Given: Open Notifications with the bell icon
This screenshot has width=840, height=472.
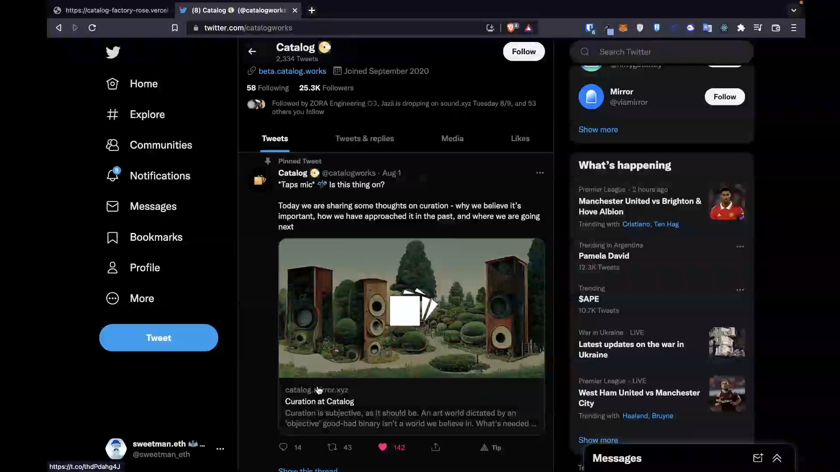Looking at the screenshot, I should tap(148, 176).
